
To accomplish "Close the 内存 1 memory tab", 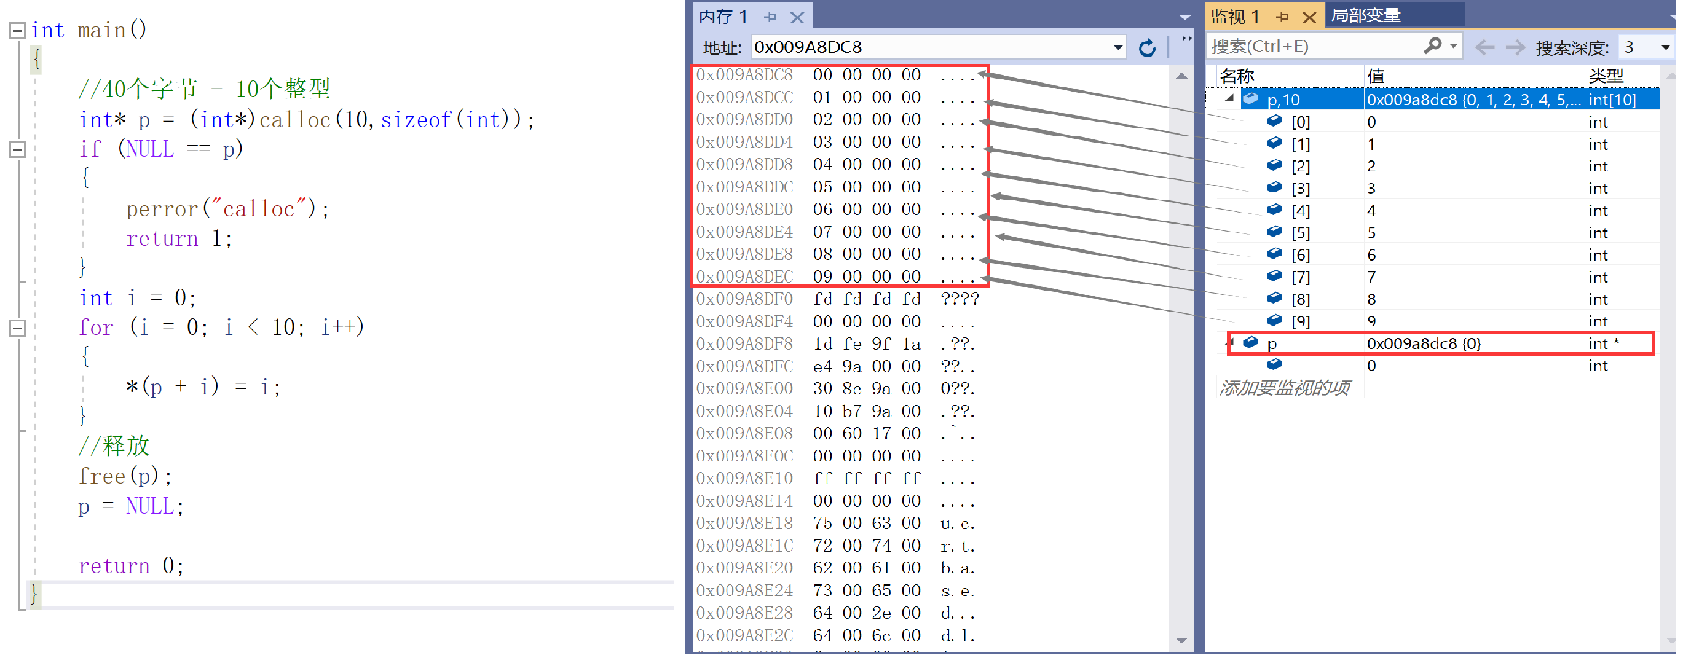I will [x=797, y=17].
